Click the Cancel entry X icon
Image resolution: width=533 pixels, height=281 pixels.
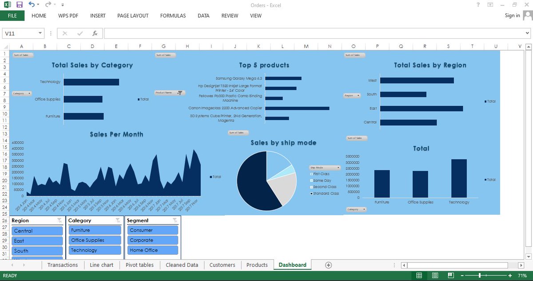click(65, 33)
